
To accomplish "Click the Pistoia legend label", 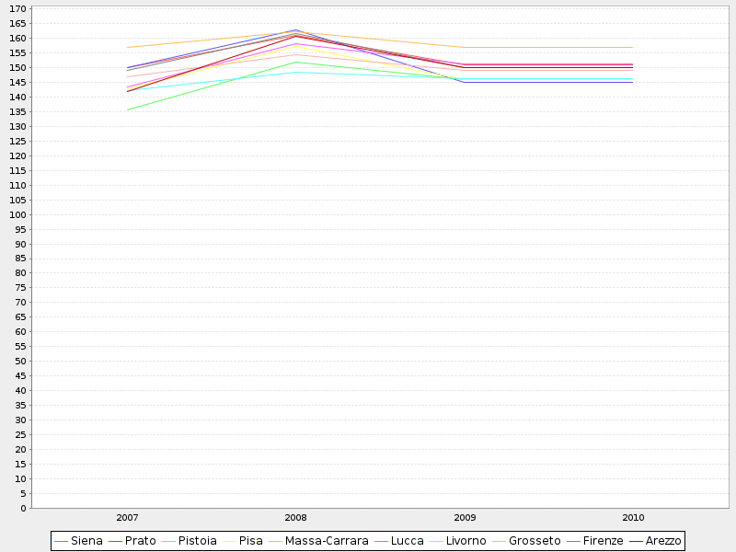I will (197, 541).
